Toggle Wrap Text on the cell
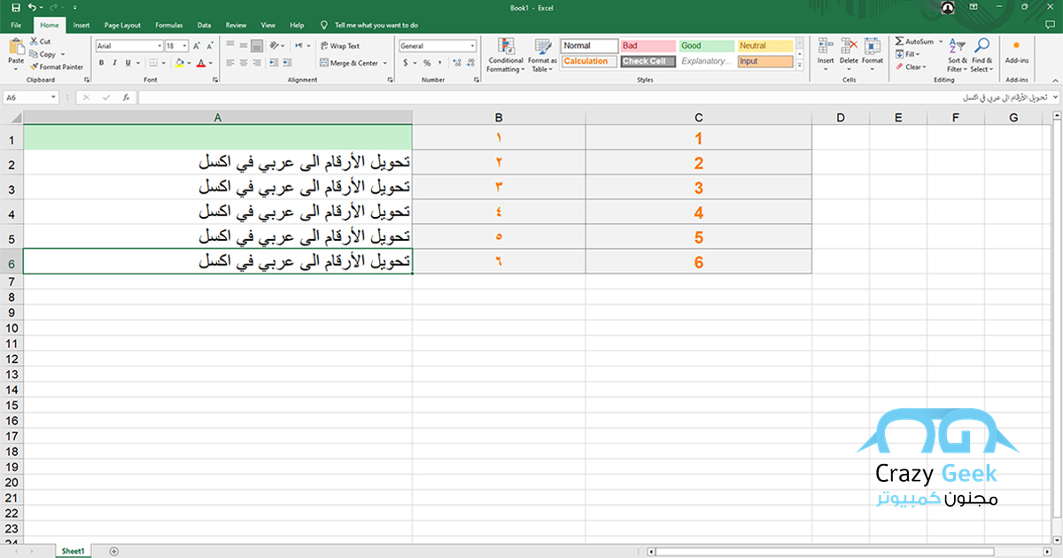Screen dimensions: 1063x558 [338, 46]
